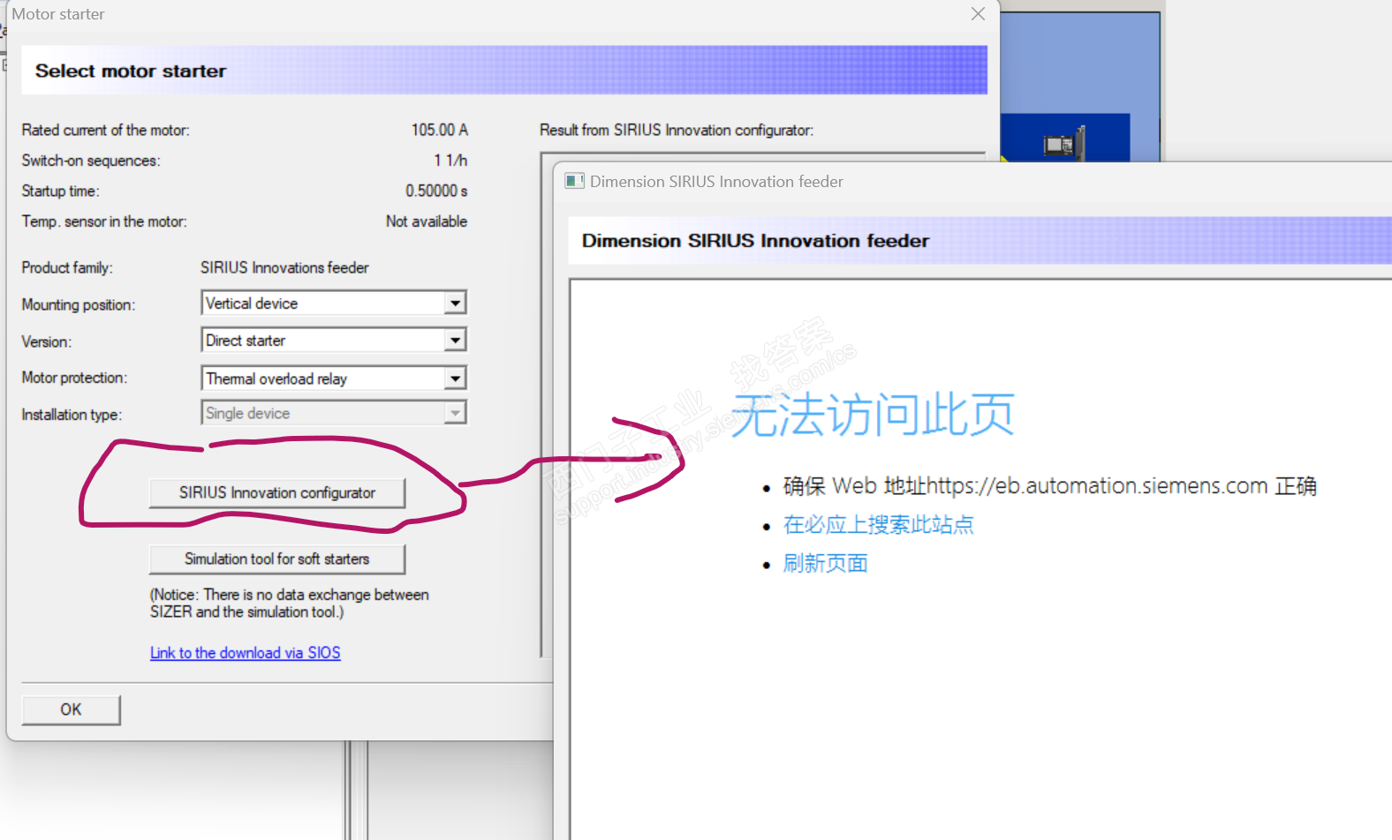The image size is (1392, 840).
Task: Click the Product family value SIRIUS Innovations feeder
Action: click(284, 267)
